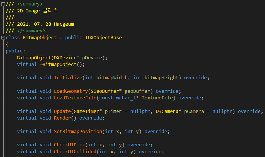Click the ~BitmapObject destructor name
This screenshot has height=157, width=265.
click(58, 64)
